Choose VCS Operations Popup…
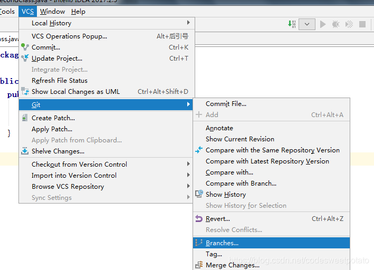 click(107, 36)
